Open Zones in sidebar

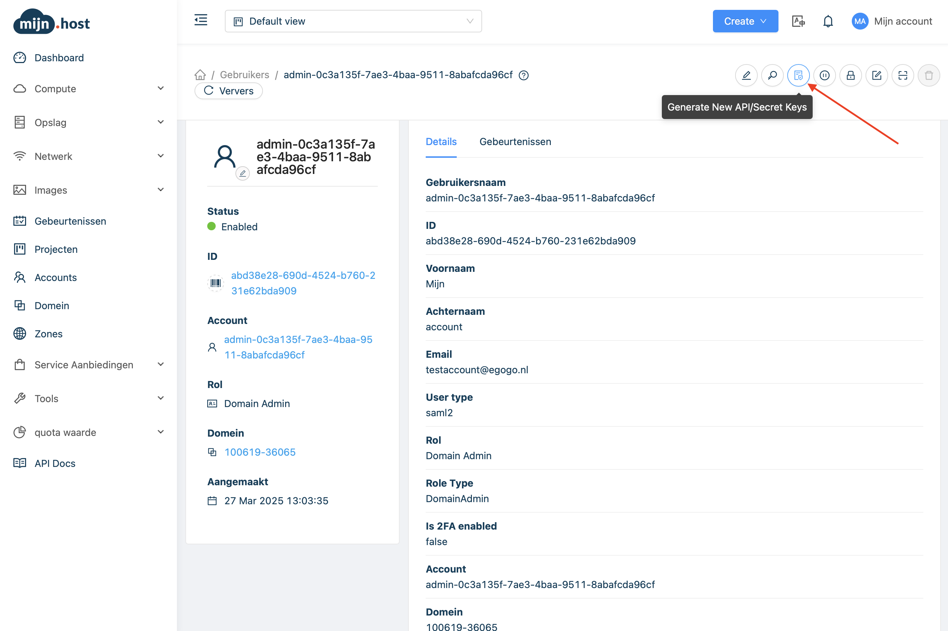[x=48, y=333]
